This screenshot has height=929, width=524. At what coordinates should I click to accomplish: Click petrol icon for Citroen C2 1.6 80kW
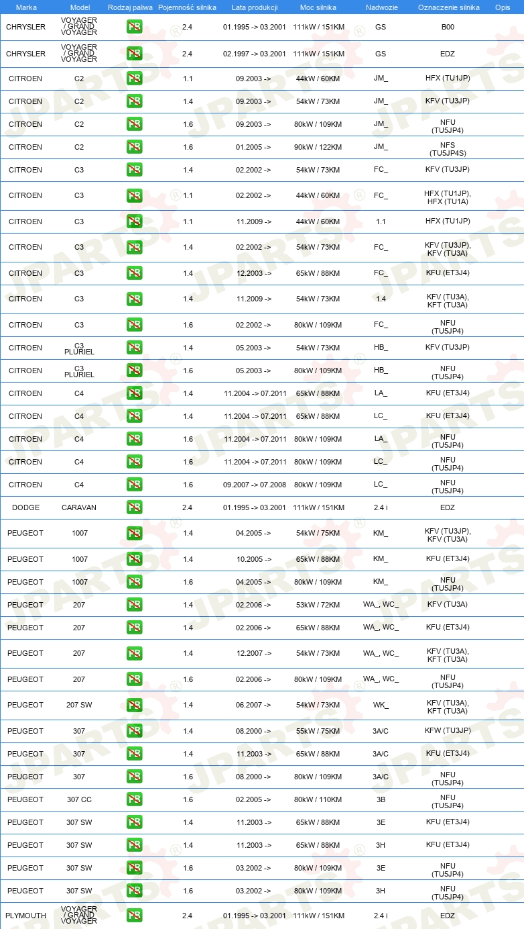click(x=134, y=124)
